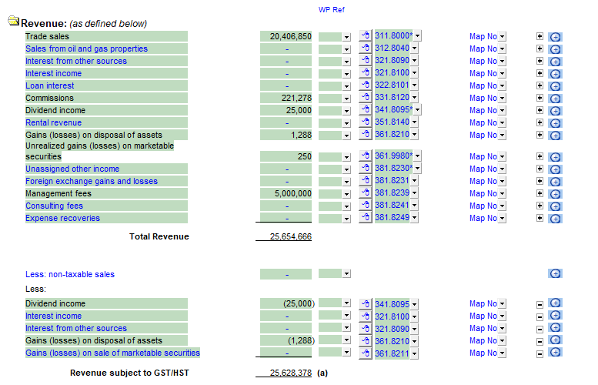Click the plus box for Consulting fees row

[x=540, y=206]
